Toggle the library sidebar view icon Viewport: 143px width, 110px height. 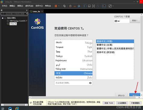(85, 6)
